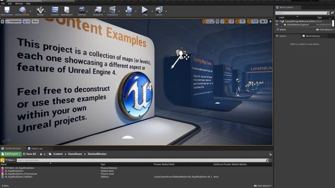Sort outliner by Type column

click(319, 17)
